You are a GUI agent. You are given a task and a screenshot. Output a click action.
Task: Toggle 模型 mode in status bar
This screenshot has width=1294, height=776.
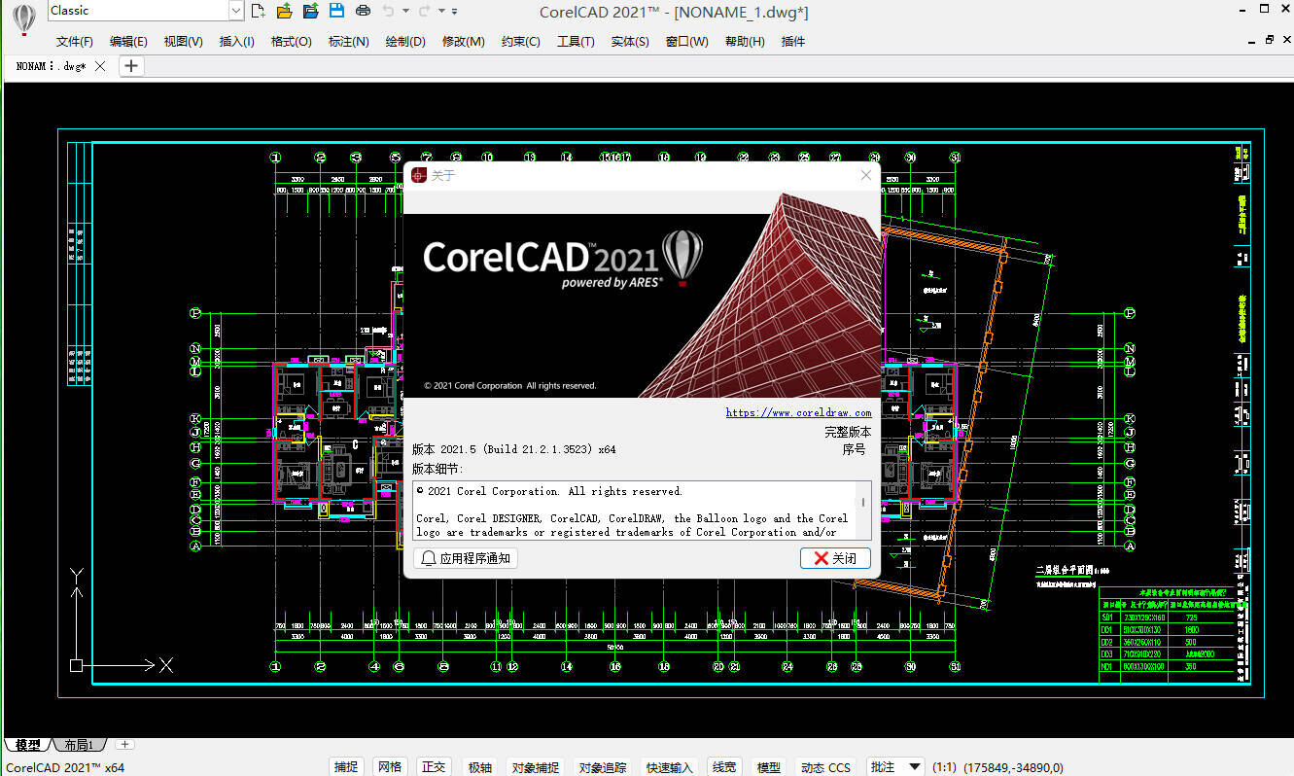pyautogui.click(x=768, y=766)
